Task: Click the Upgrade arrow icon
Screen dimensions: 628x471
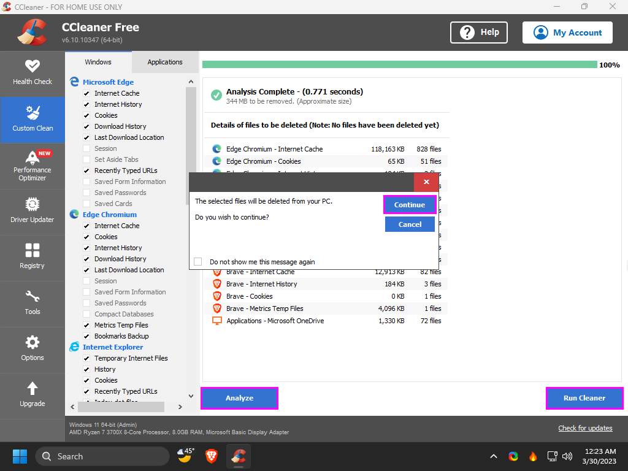Action: click(33, 388)
